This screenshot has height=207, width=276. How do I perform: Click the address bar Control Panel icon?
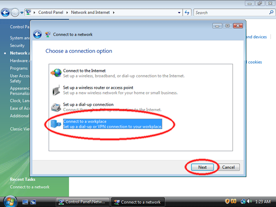[x=28, y=12]
